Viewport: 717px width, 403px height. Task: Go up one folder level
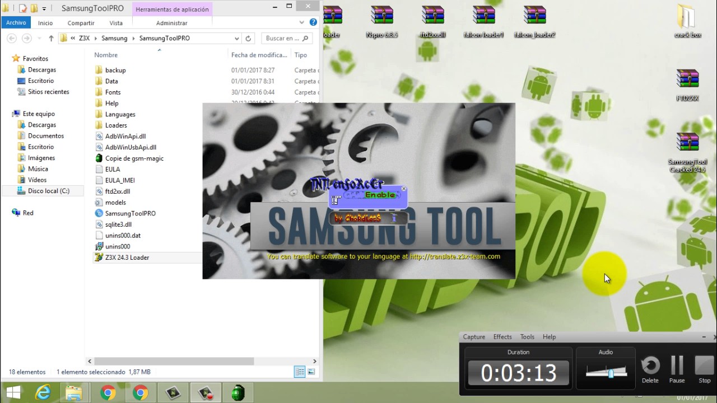pos(51,39)
